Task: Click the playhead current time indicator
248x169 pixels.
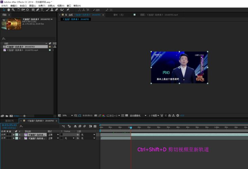Action: tap(131, 128)
